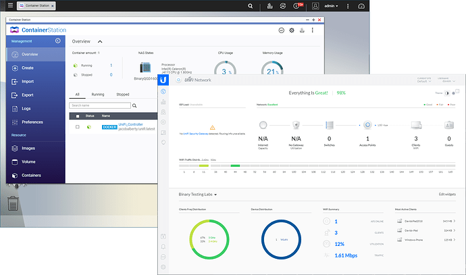
Task: Open Containers under Resource
Action: (x=36, y=176)
